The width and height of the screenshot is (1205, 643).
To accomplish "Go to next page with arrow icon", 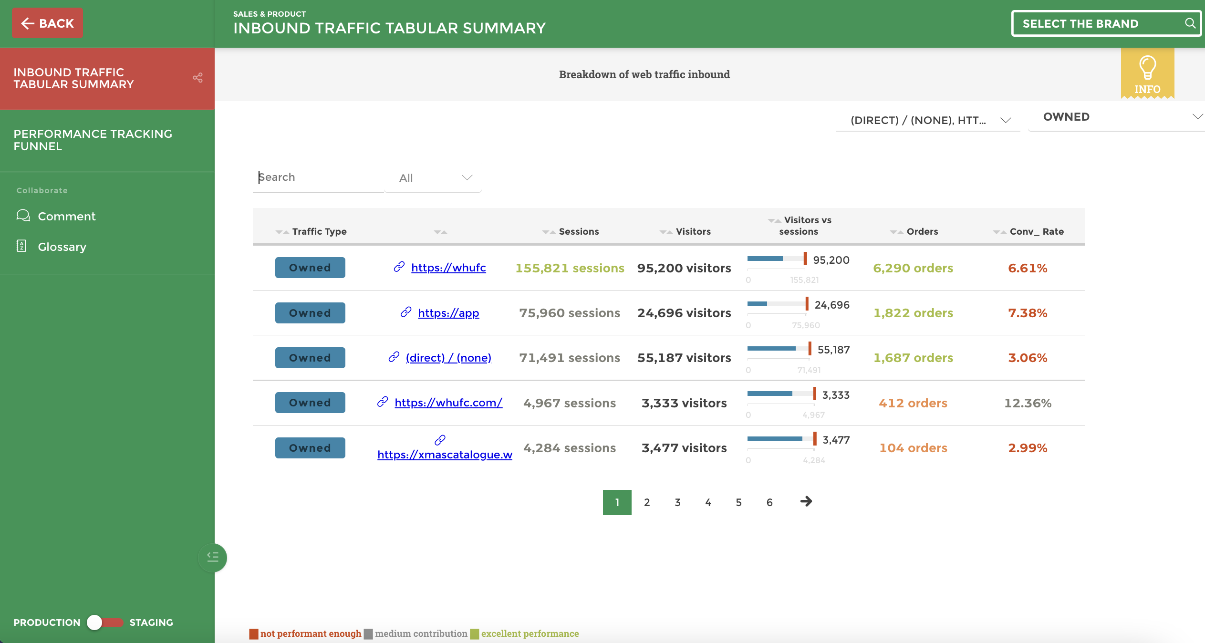I will 806,501.
